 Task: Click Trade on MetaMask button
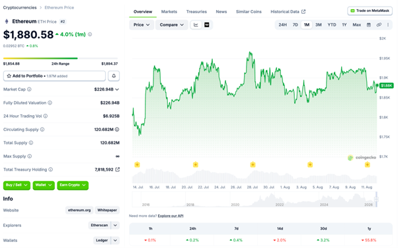click(x=370, y=11)
